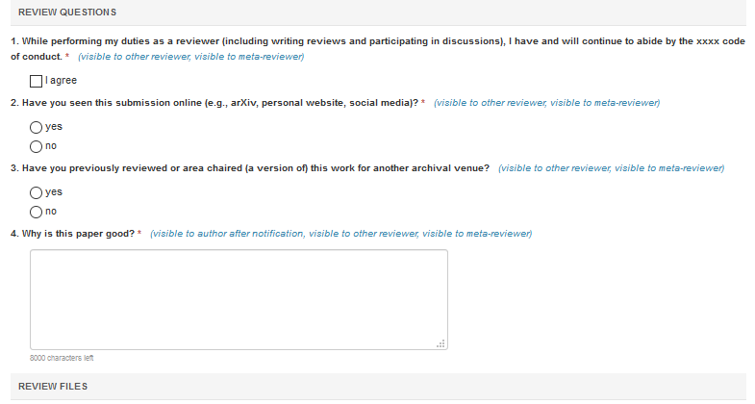Focus the "Why is this paper good?" text area
Viewport: 755px width, 404px height.
(239, 299)
